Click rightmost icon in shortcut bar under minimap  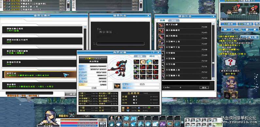pos(255,29)
